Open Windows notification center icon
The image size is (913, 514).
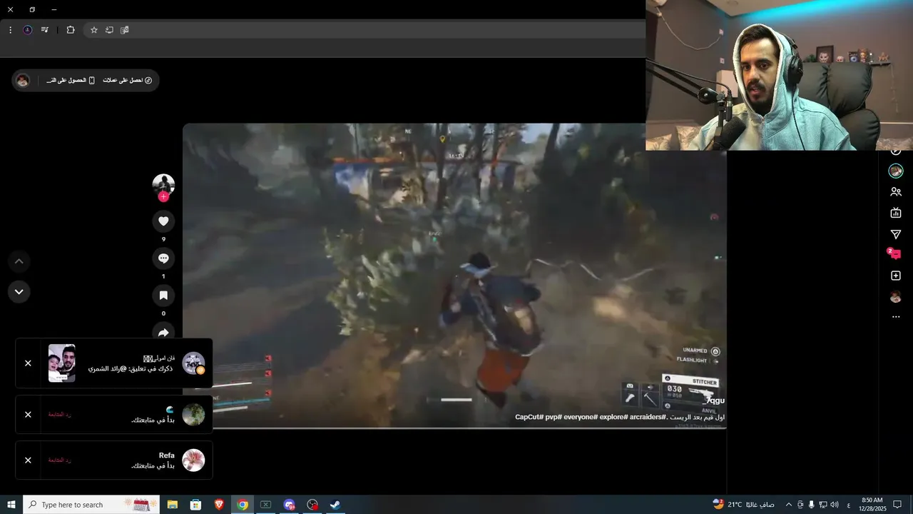(x=897, y=505)
